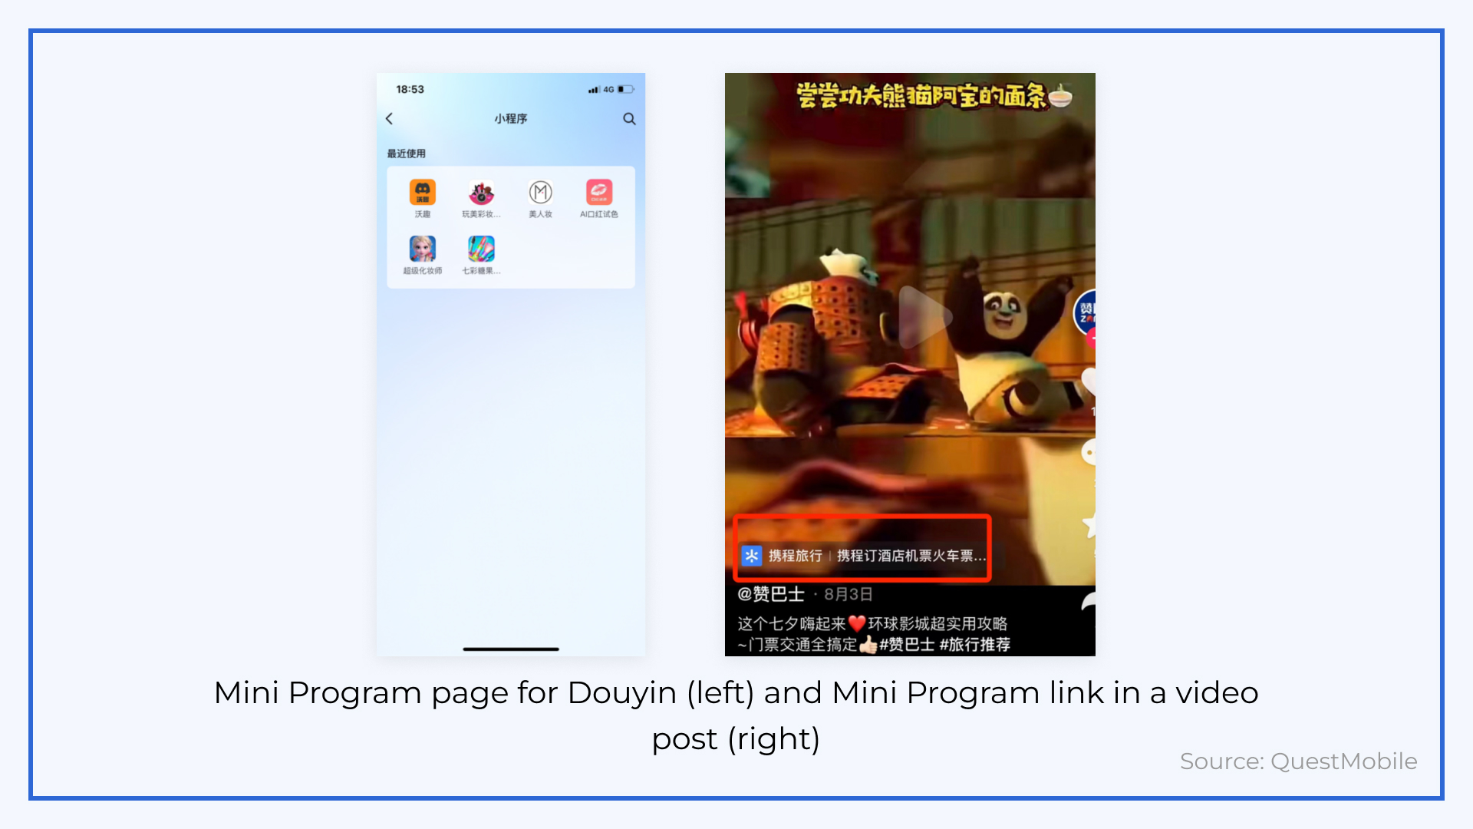Tap the #赞巴士 hashtag in the caption
This screenshot has width=1473, height=829.
906,645
